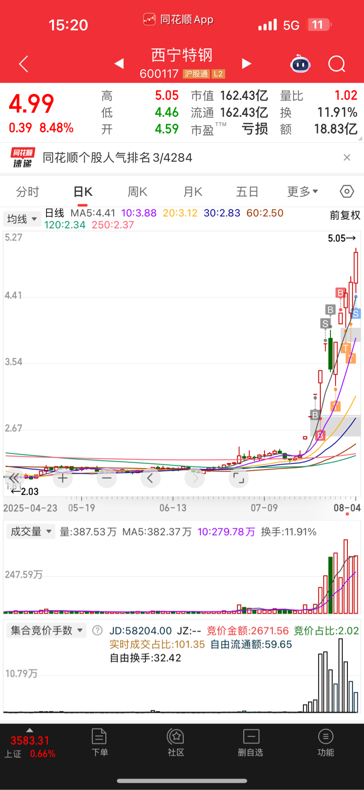The height and width of the screenshot is (790, 364).
Task: Select the 日K tab
Action: tap(82, 192)
